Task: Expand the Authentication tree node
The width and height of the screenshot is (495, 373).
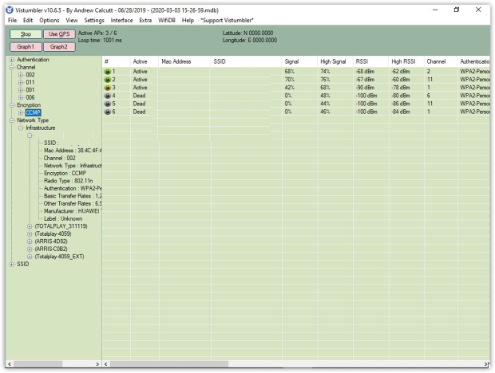Action: point(11,60)
